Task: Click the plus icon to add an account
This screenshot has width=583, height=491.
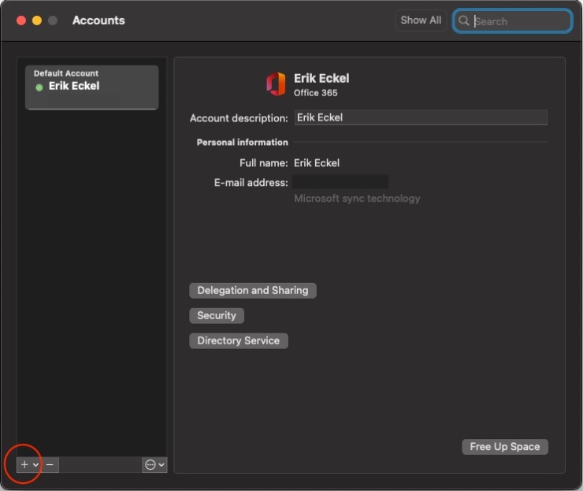Action: [24, 465]
